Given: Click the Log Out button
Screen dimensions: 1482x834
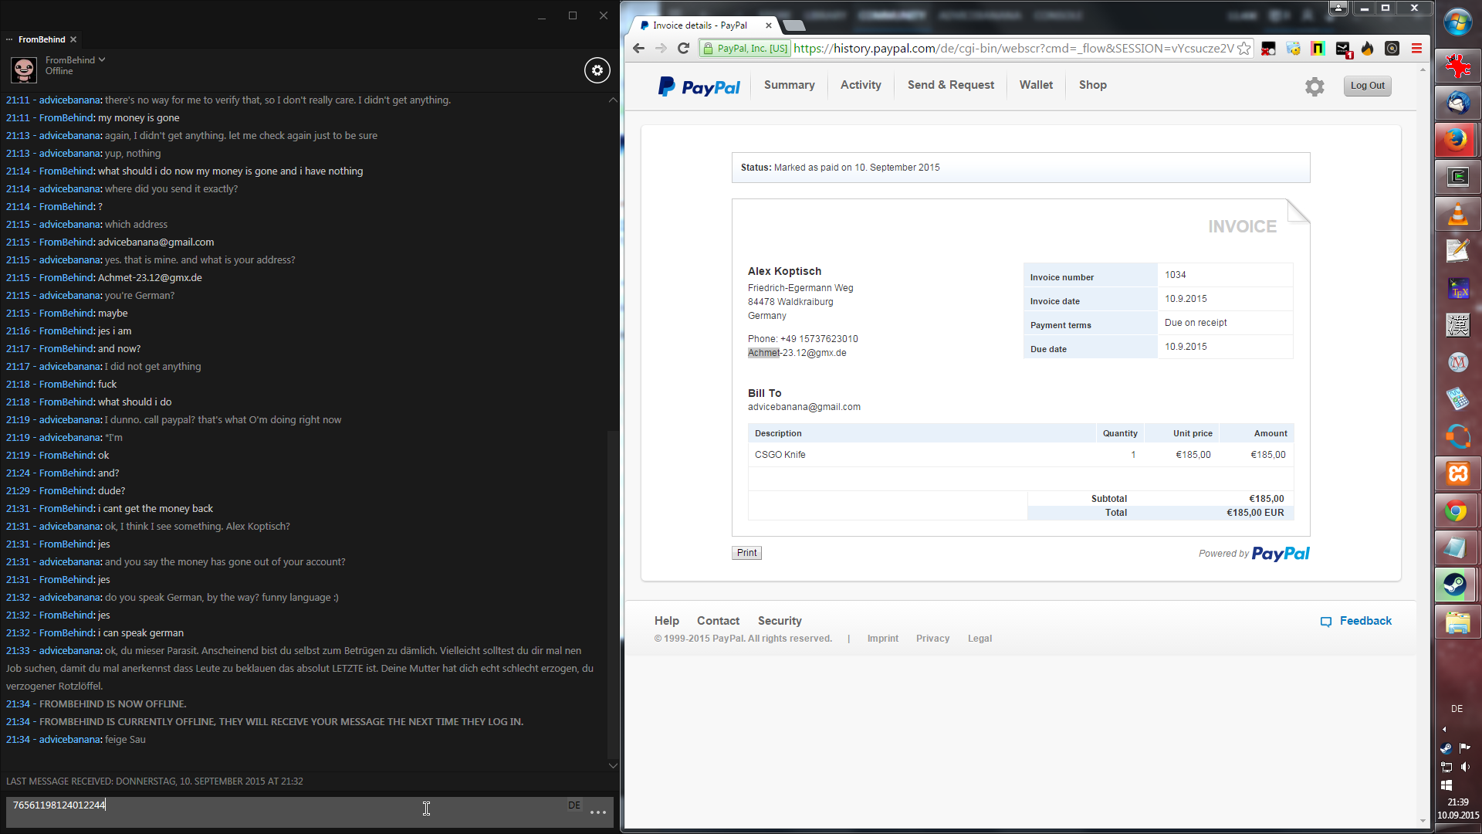Looking at the screenshot, I should 1367,86.
